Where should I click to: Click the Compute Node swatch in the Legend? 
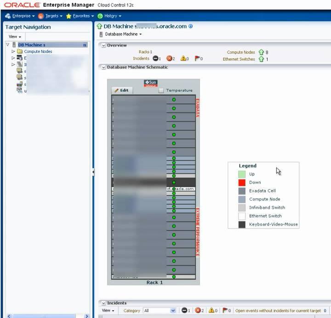242,199
